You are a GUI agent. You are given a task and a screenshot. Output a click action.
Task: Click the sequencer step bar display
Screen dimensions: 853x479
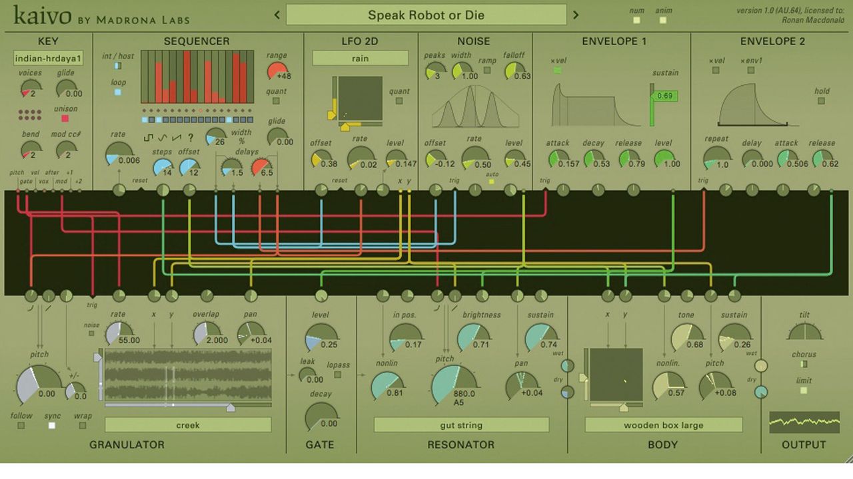coord(197,77)
